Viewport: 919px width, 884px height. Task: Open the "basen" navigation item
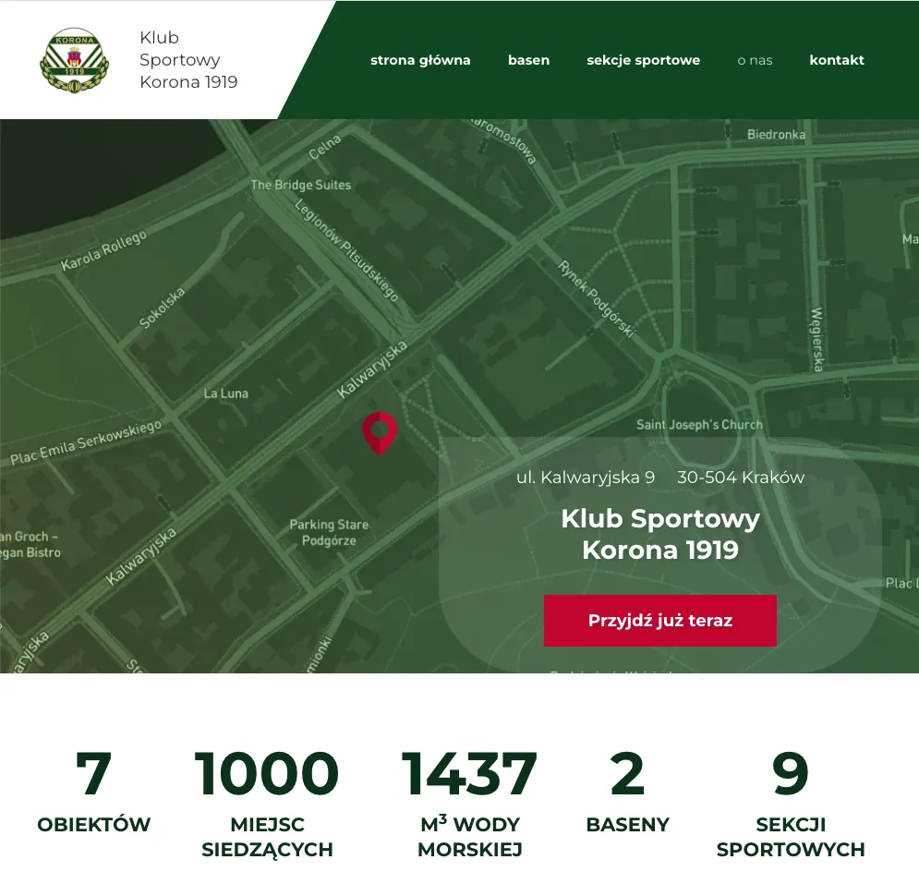click(528, 60)
